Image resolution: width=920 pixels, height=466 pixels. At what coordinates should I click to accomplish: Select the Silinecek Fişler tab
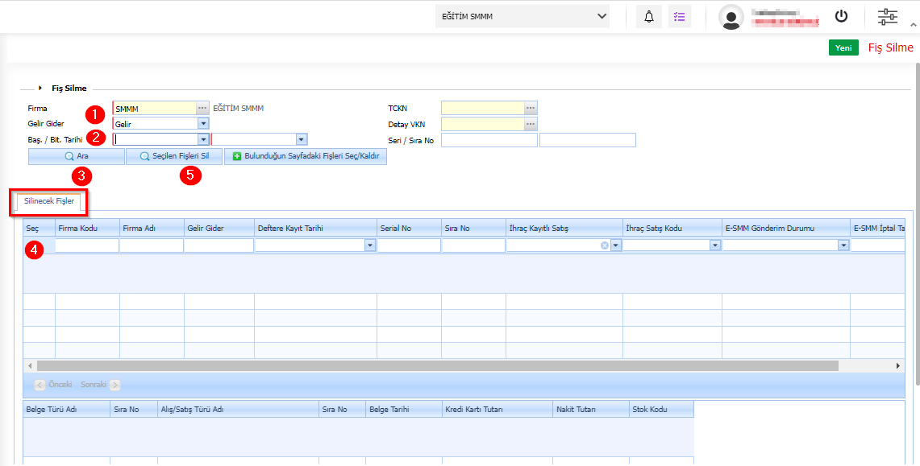[49, 200]
